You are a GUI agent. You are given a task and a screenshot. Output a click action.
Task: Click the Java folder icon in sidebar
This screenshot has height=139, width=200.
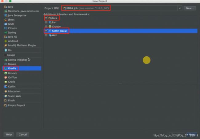point(6,7)
